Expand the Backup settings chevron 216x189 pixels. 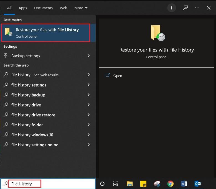88,56
